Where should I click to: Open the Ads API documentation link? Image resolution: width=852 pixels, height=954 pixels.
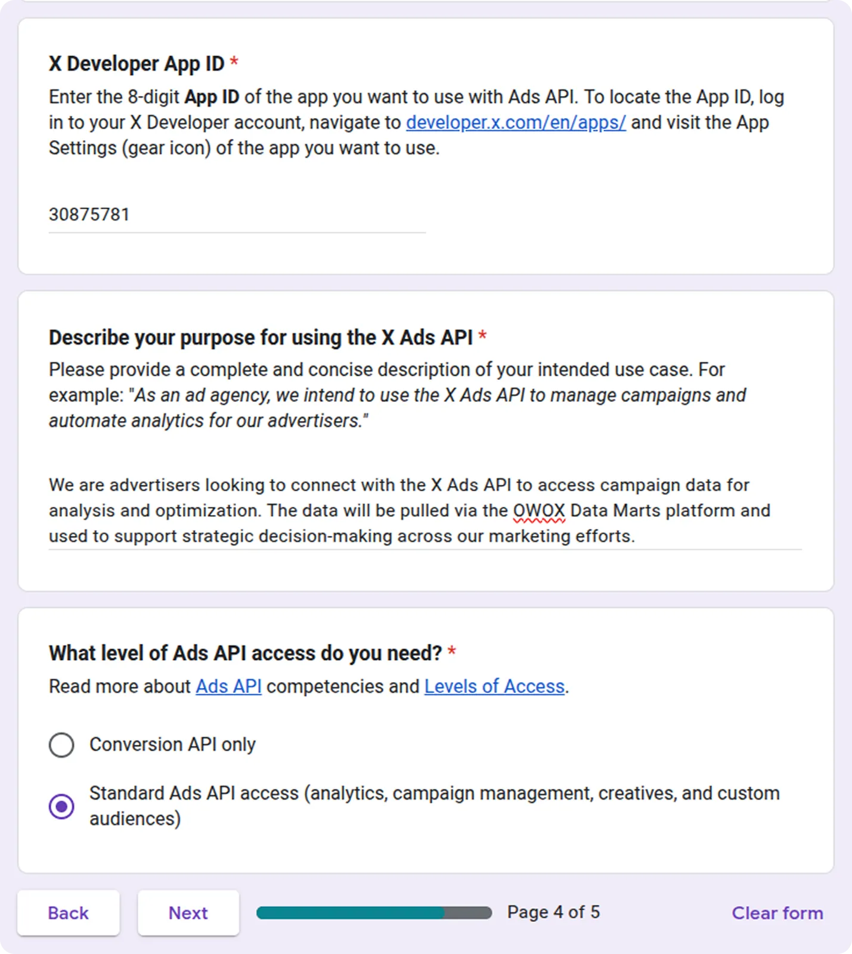pyautogui.click(x=228, y=686)
